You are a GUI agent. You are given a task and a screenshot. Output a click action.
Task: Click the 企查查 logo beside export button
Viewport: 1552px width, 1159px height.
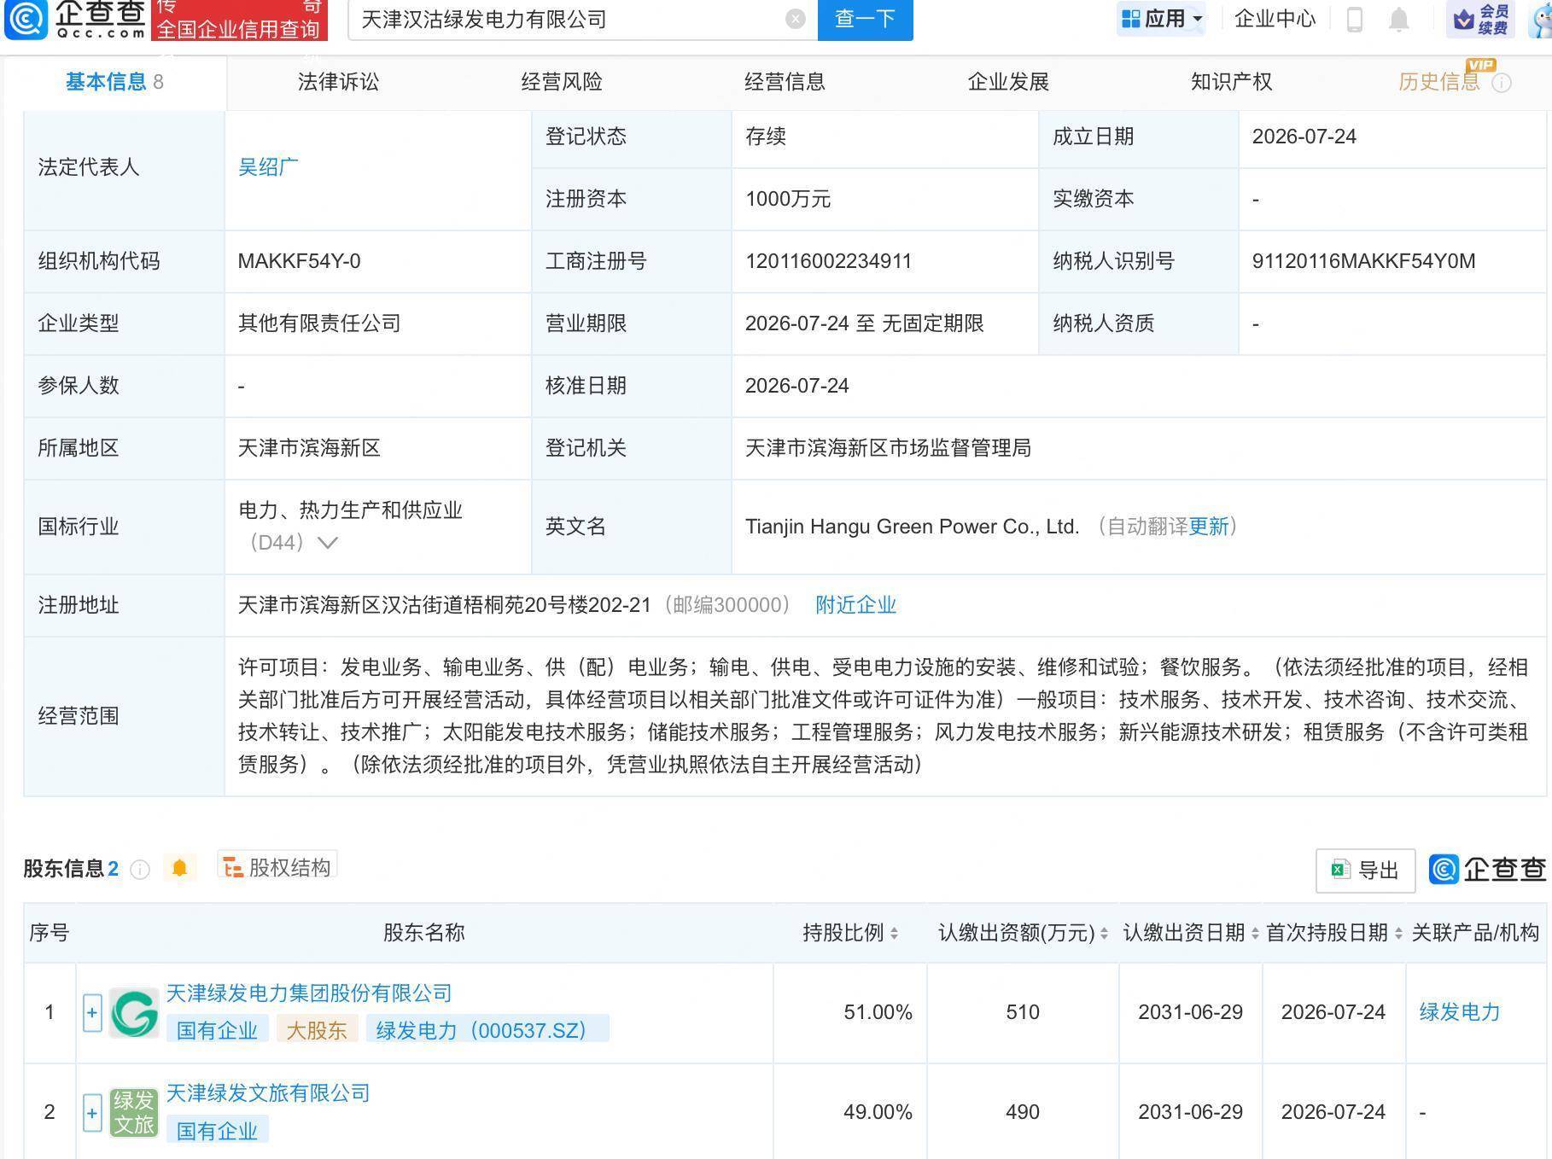click(1487, 869)
